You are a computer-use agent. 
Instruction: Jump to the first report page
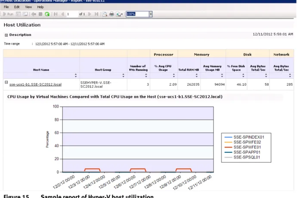click(56, 14)
